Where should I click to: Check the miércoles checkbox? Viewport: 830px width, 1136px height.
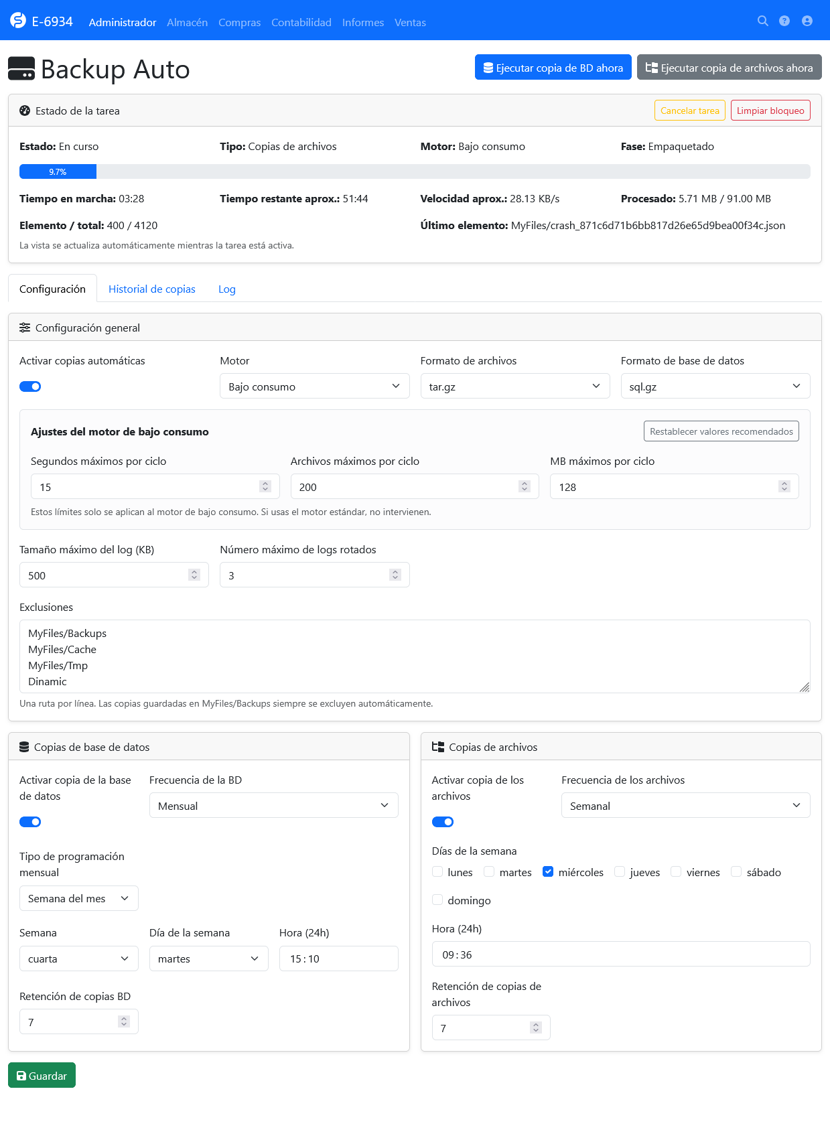[548, 871]
